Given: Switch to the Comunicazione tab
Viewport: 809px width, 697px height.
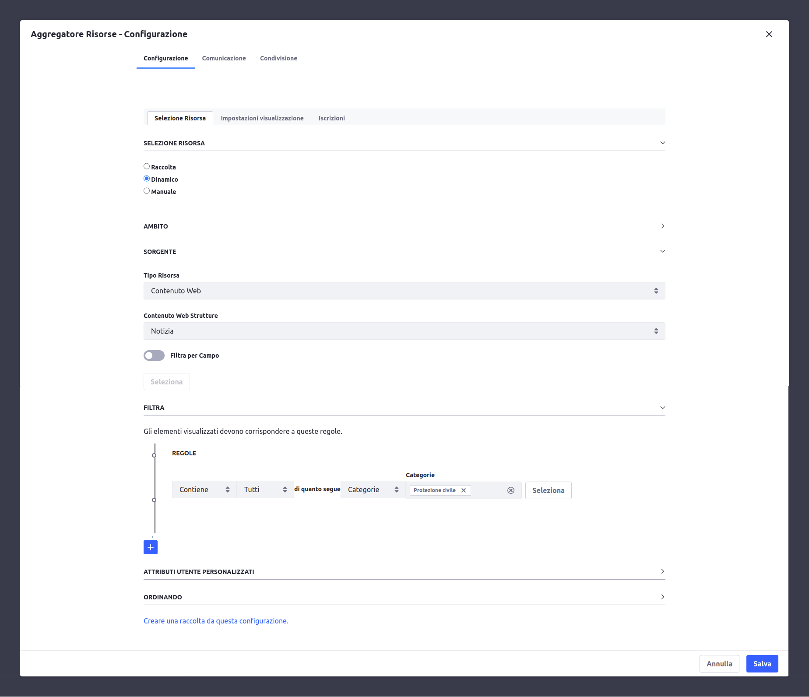Looking at the screenshot, I should [x=224, y=58].
